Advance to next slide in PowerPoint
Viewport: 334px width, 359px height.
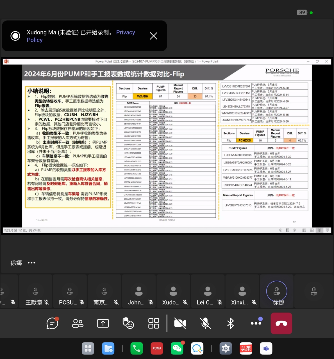coord(294,230)
